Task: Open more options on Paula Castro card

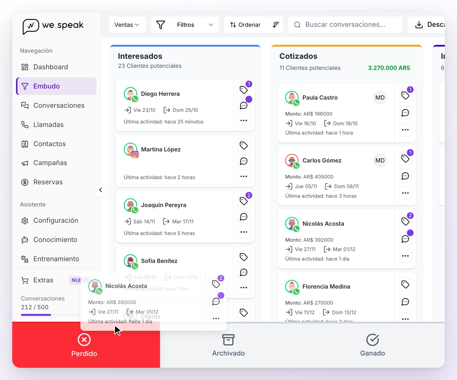Action: [405, 130]
